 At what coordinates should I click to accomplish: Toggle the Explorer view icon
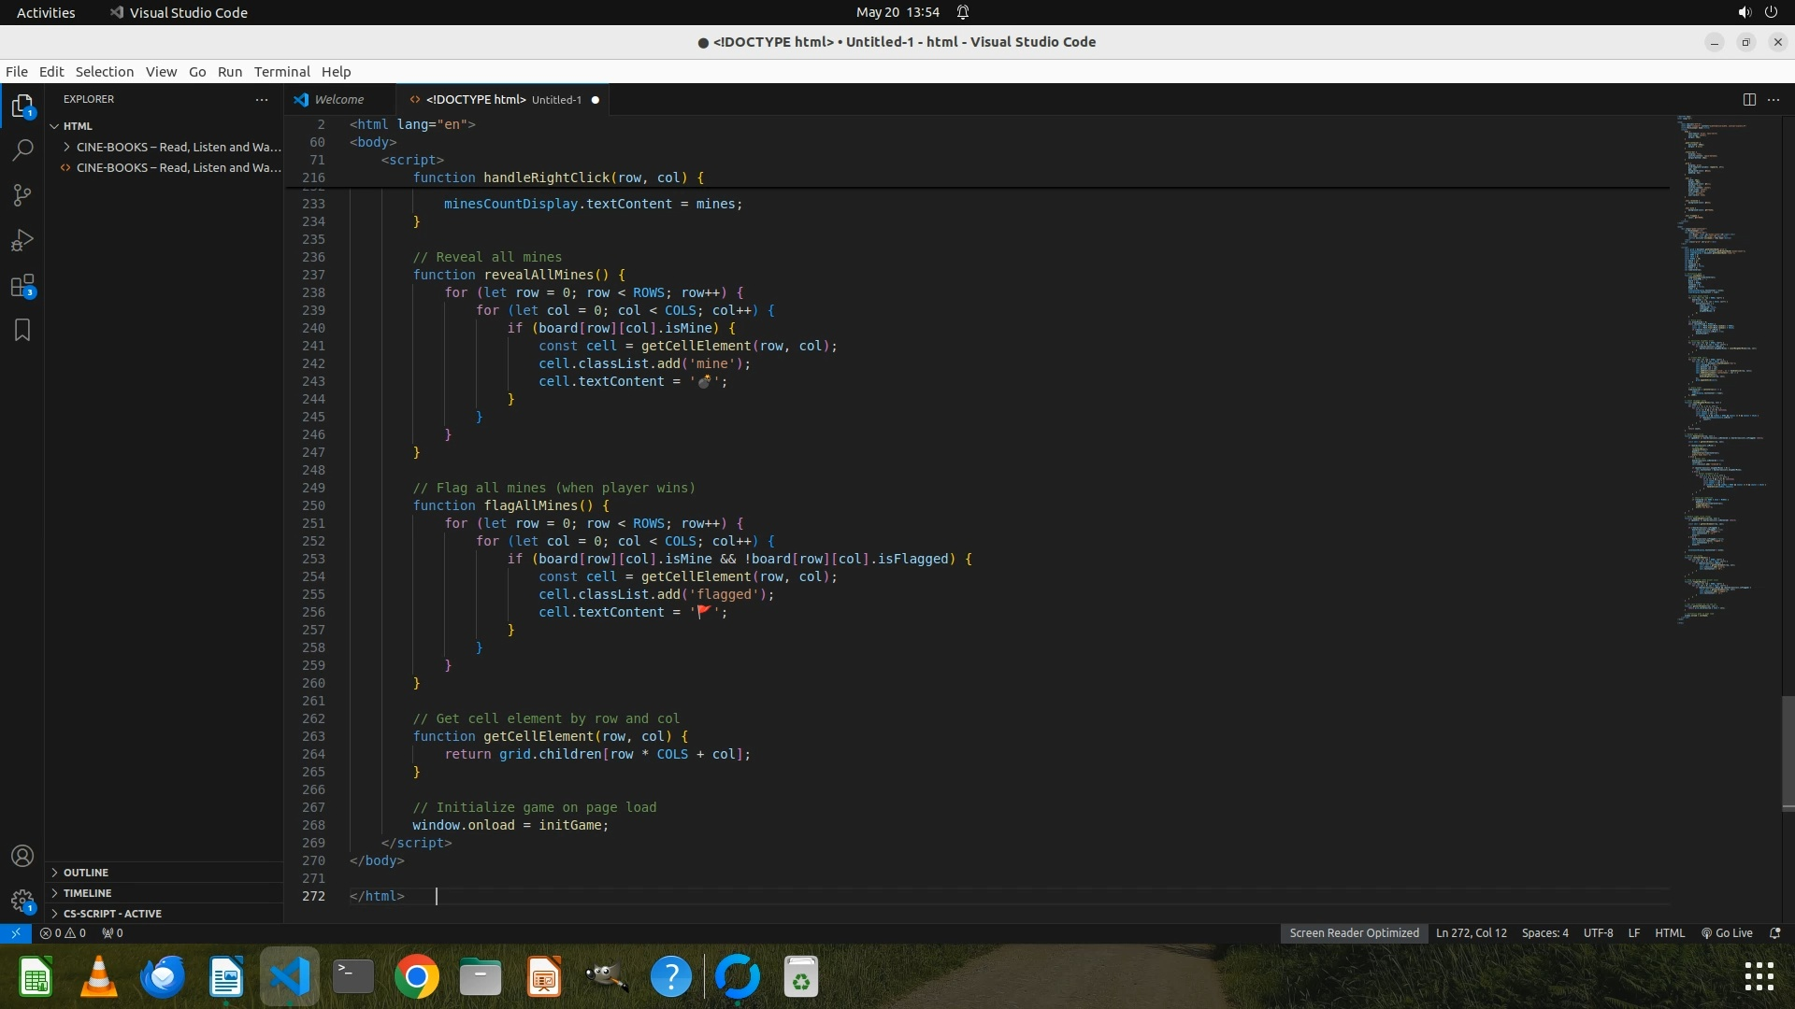22,106
